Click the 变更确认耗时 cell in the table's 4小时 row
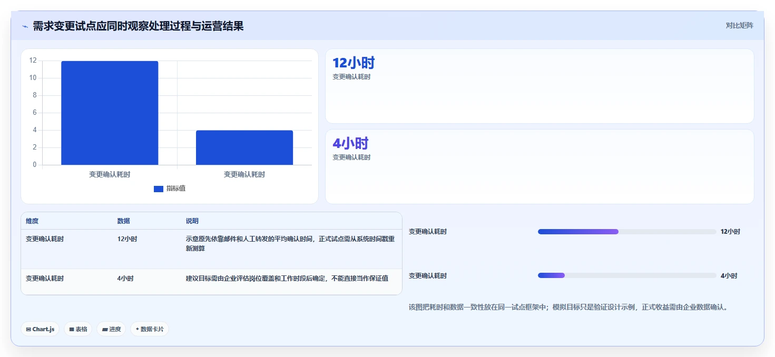 pos(45,279)
